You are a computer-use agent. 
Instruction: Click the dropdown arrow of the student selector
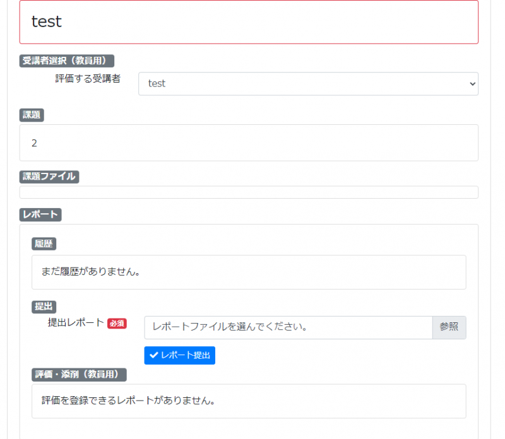pyautogui.click(x=471, y=83)
